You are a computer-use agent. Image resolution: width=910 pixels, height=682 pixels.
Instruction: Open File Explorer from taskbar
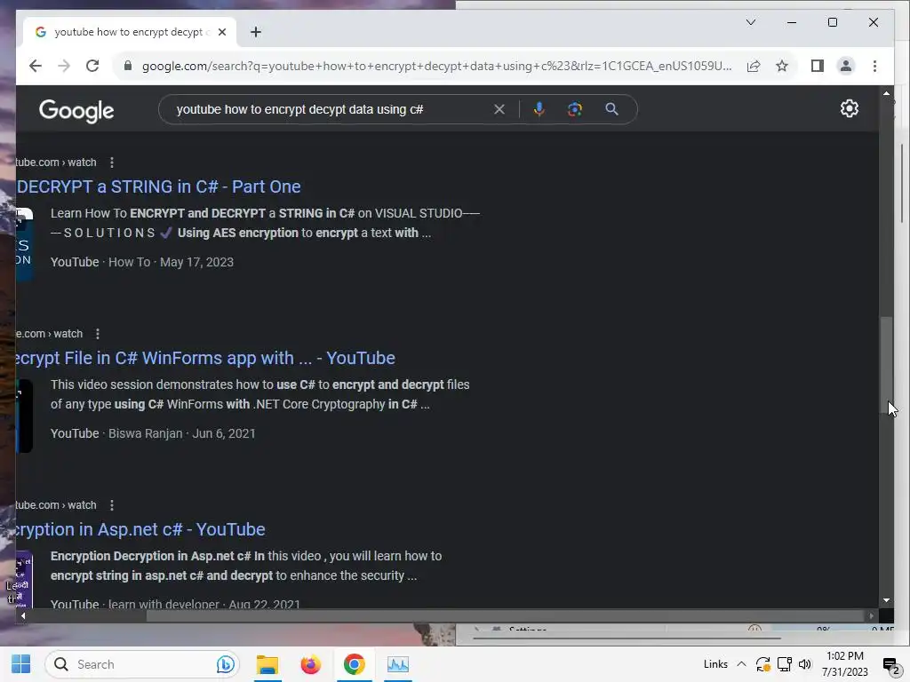coord(267,664)
